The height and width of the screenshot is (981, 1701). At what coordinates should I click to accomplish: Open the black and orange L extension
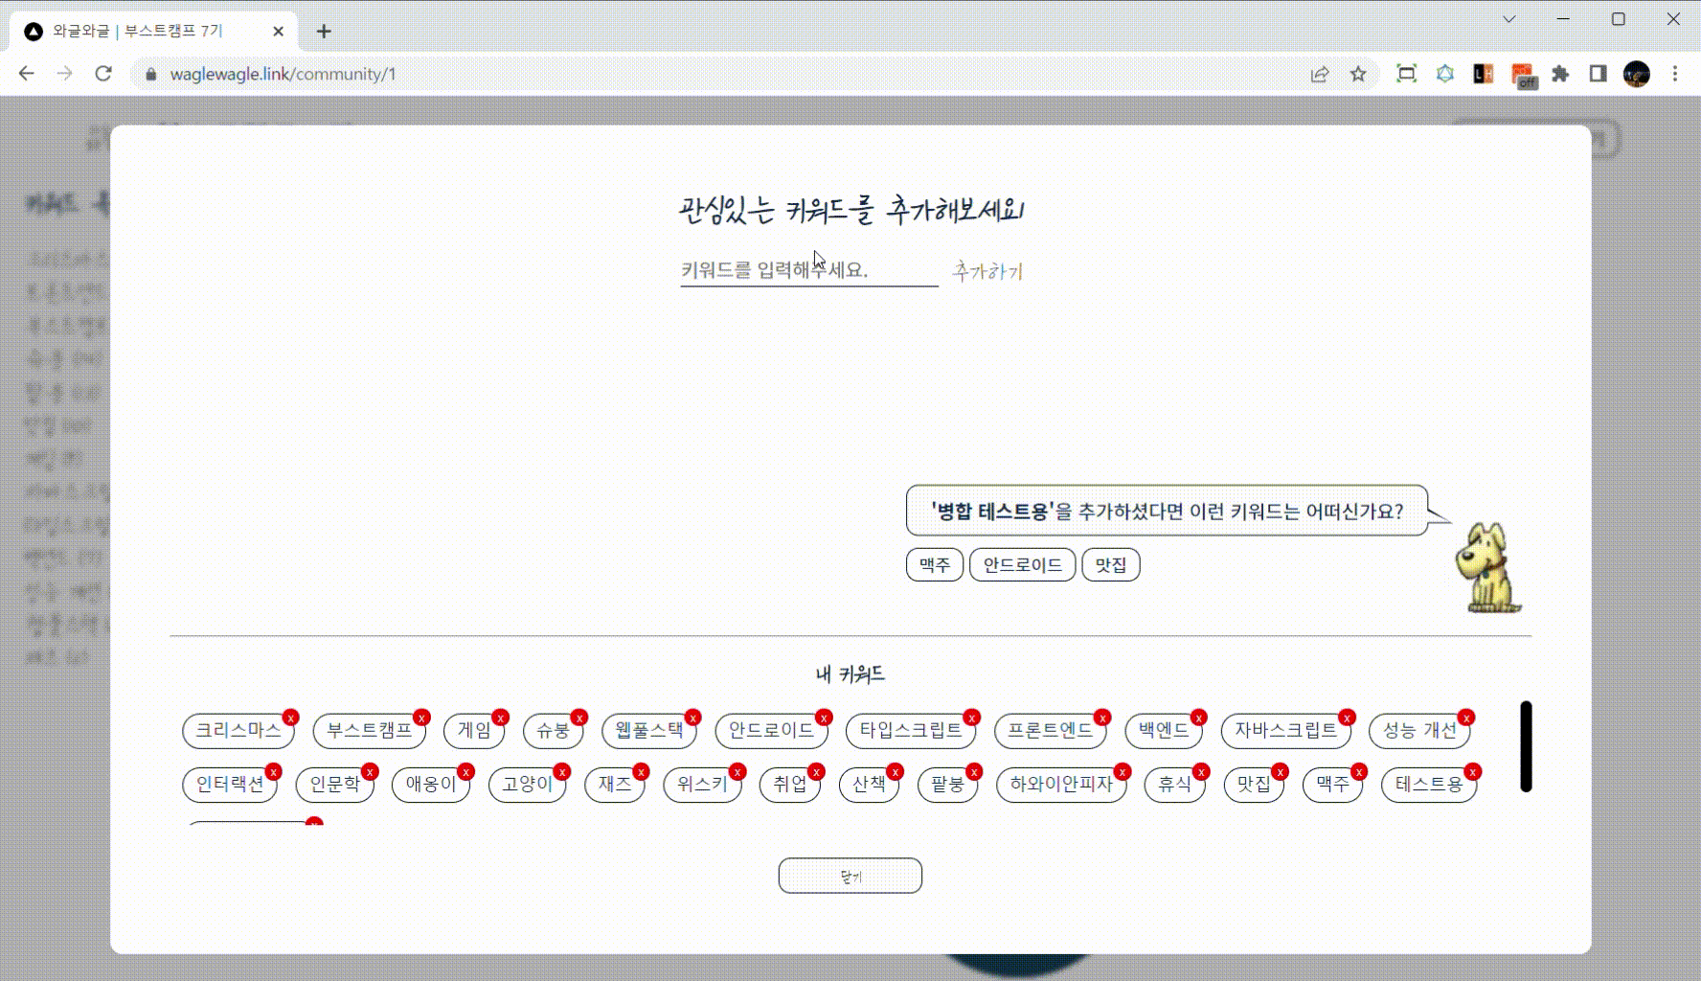tap(1484, 74)
